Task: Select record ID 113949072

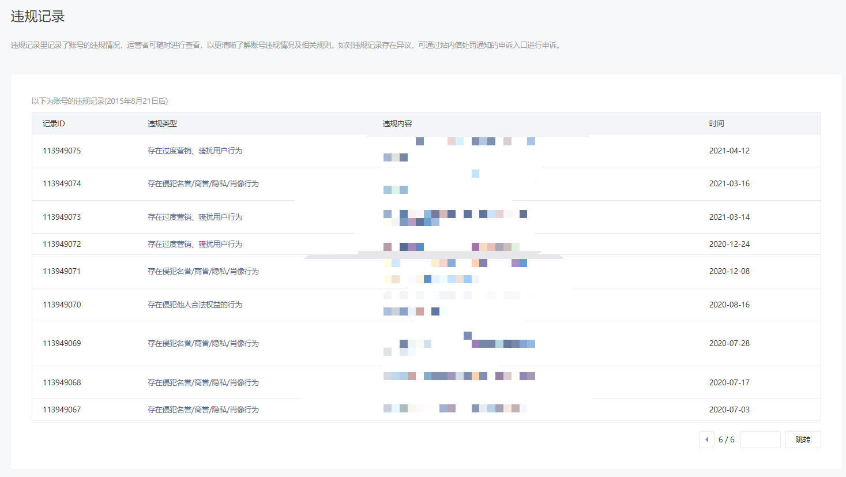Action: click(62, 244)
